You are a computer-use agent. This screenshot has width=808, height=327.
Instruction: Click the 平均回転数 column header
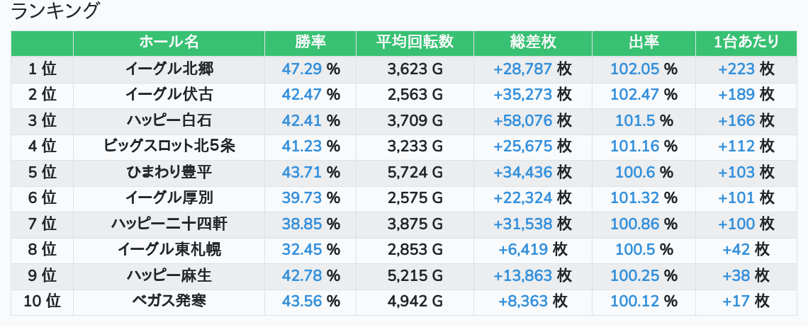click(x=415, y=42)
